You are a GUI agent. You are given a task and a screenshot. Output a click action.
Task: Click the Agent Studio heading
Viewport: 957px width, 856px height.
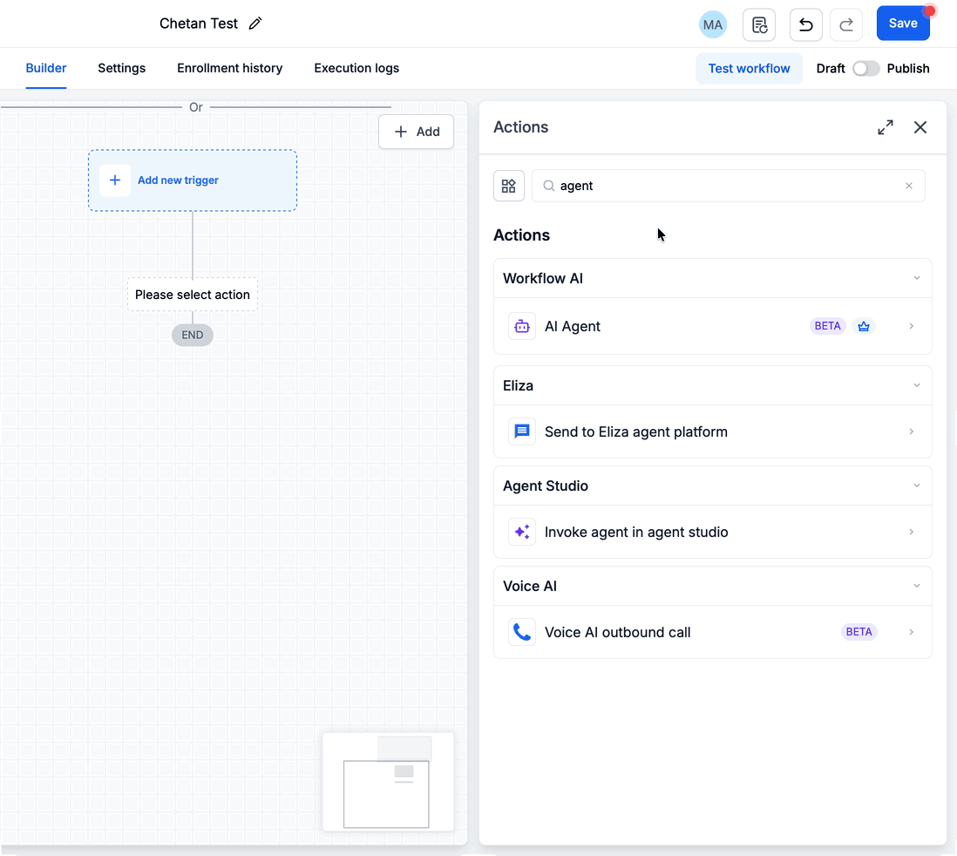tap(545, 486)
